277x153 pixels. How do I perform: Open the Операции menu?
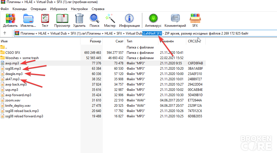pyautogui.click(x=38, y=9)
